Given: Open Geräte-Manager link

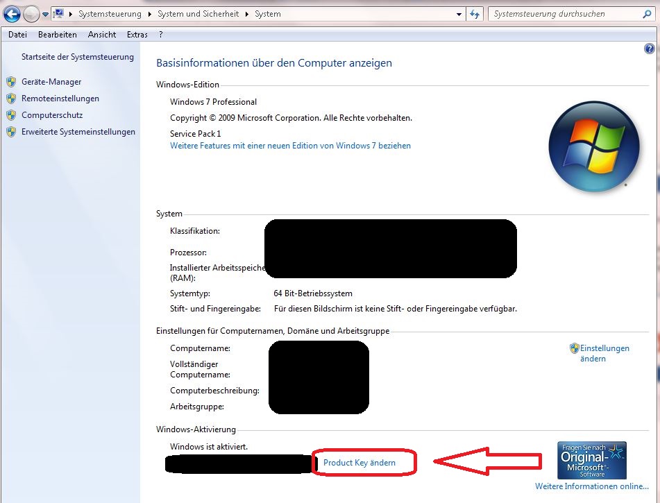Looking at the screenshot, I should point(51,82).
